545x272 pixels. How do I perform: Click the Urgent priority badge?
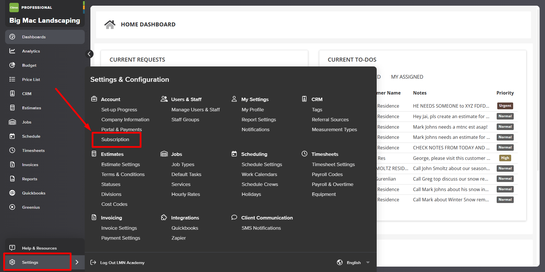[x=505, y=106]
